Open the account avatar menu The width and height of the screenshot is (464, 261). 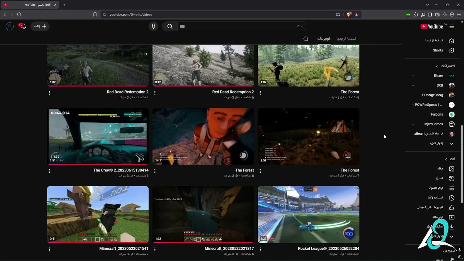pos(10,26)
